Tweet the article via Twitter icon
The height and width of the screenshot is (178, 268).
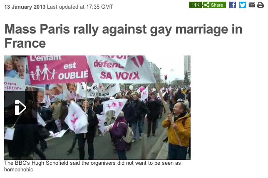[242, 5]
